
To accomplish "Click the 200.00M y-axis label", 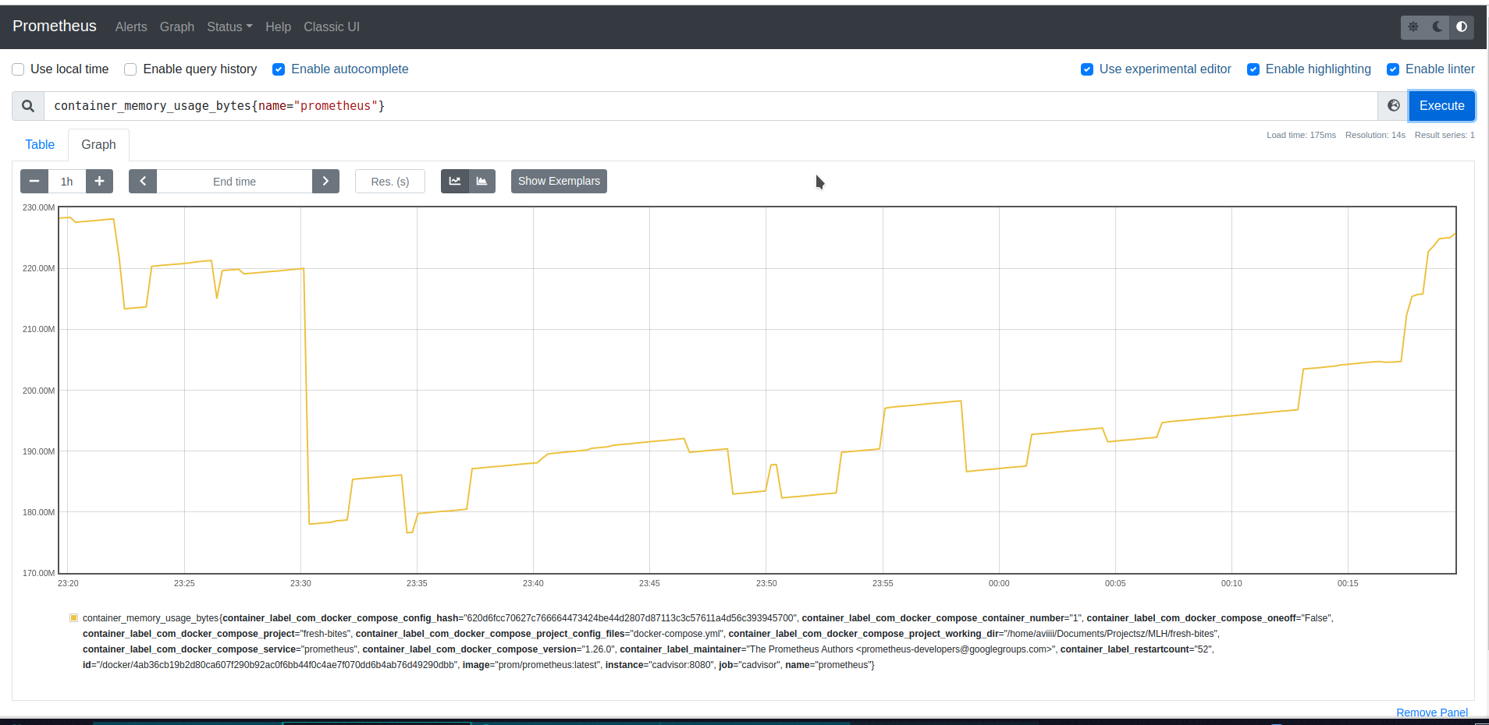I will [x=38, y=391].
